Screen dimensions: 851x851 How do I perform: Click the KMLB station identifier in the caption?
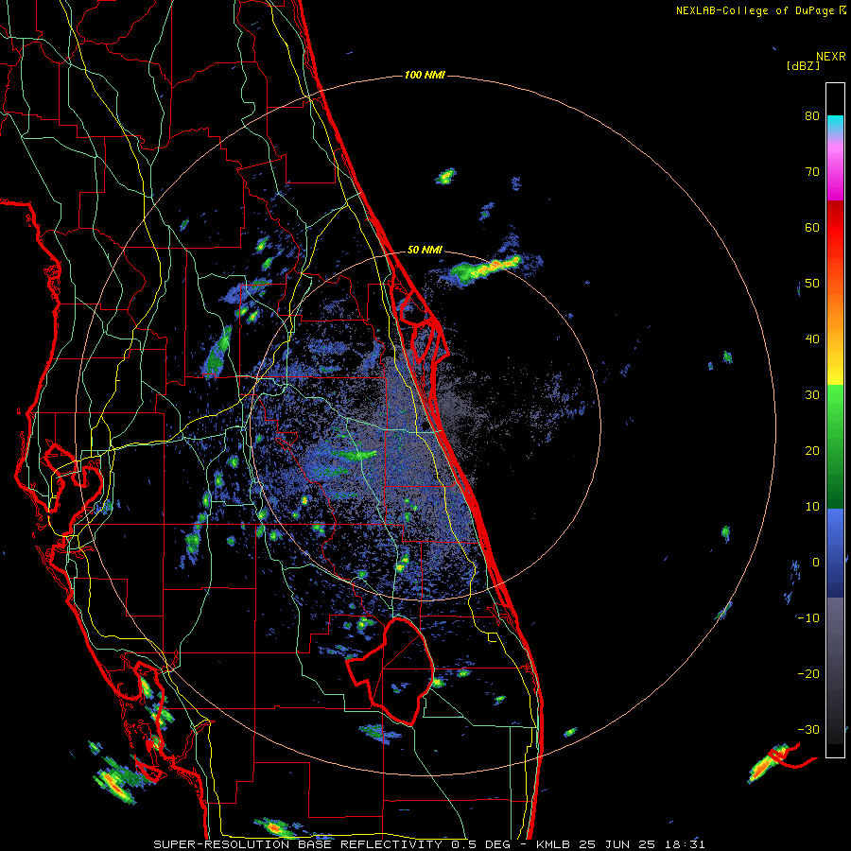(x=555, y=844)
